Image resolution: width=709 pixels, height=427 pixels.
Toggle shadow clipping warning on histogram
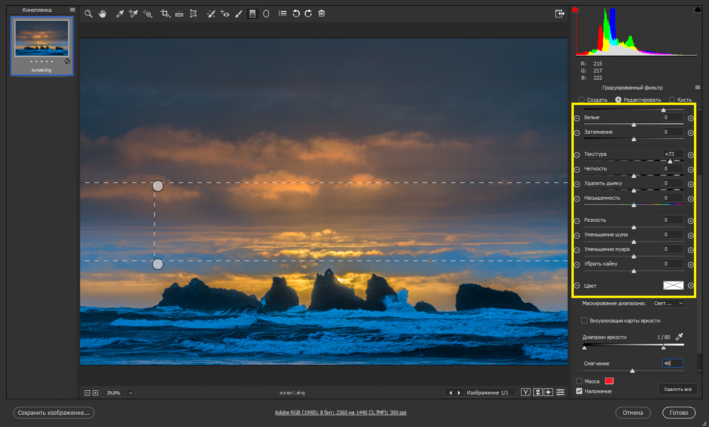[575, 9]
